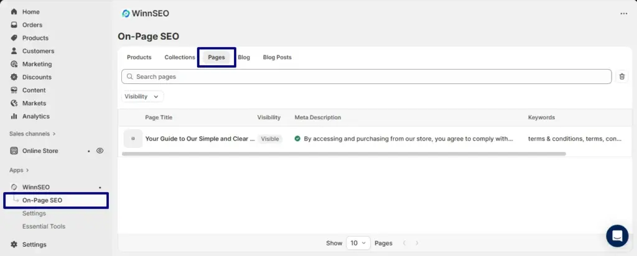Open the Customers label in sidebar
This screenshot has width=637, height=256.
(38, 51)
